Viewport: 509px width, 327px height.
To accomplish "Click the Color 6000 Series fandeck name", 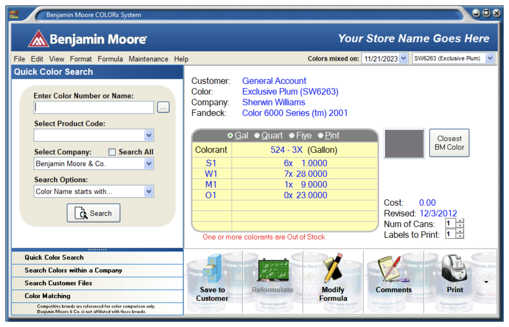I will click(295, 113).
